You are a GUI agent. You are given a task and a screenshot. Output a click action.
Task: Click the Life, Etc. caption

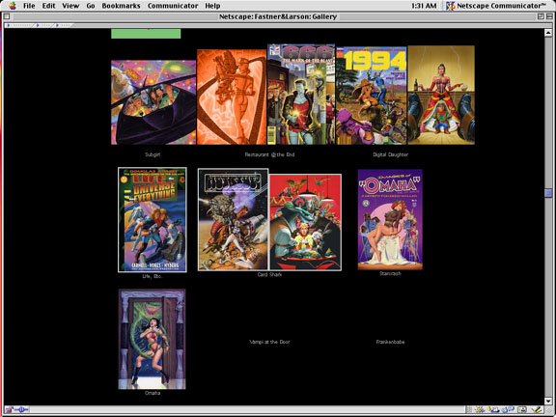(x=153, y=276)
